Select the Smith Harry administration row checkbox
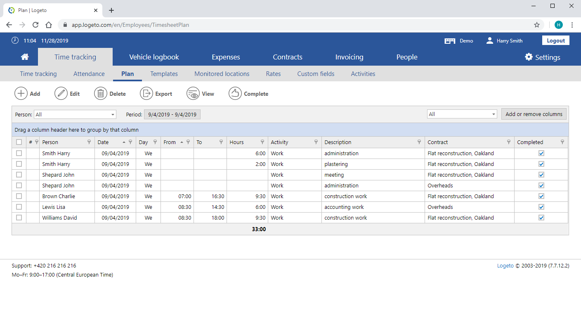 [x=19, y=153]
